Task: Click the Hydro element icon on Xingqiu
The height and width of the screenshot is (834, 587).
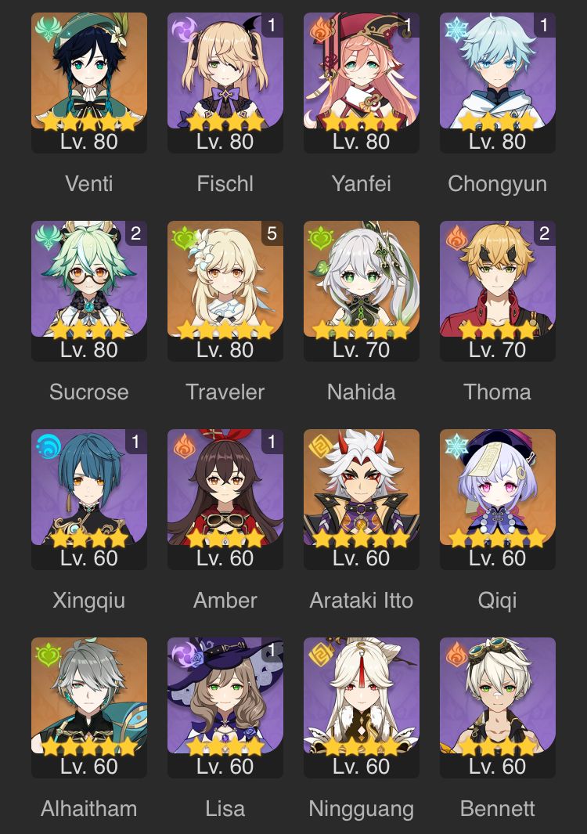Action: (49, 446)
